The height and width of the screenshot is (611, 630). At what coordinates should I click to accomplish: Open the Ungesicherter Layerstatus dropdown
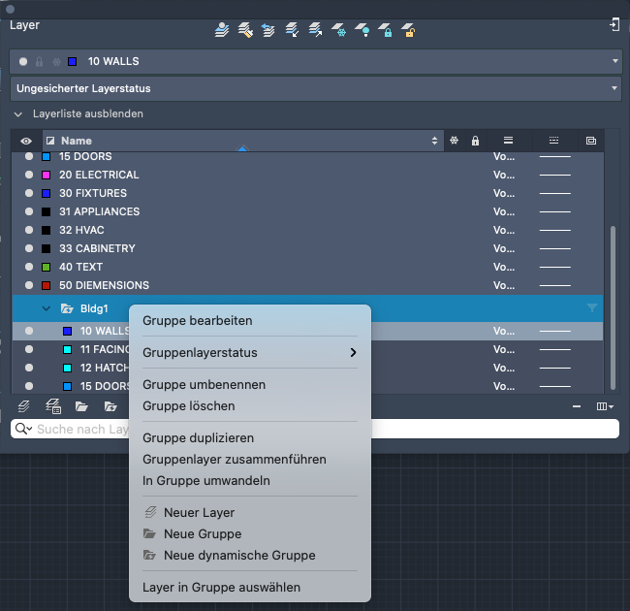pyautogui.click(x=614, y=88)
